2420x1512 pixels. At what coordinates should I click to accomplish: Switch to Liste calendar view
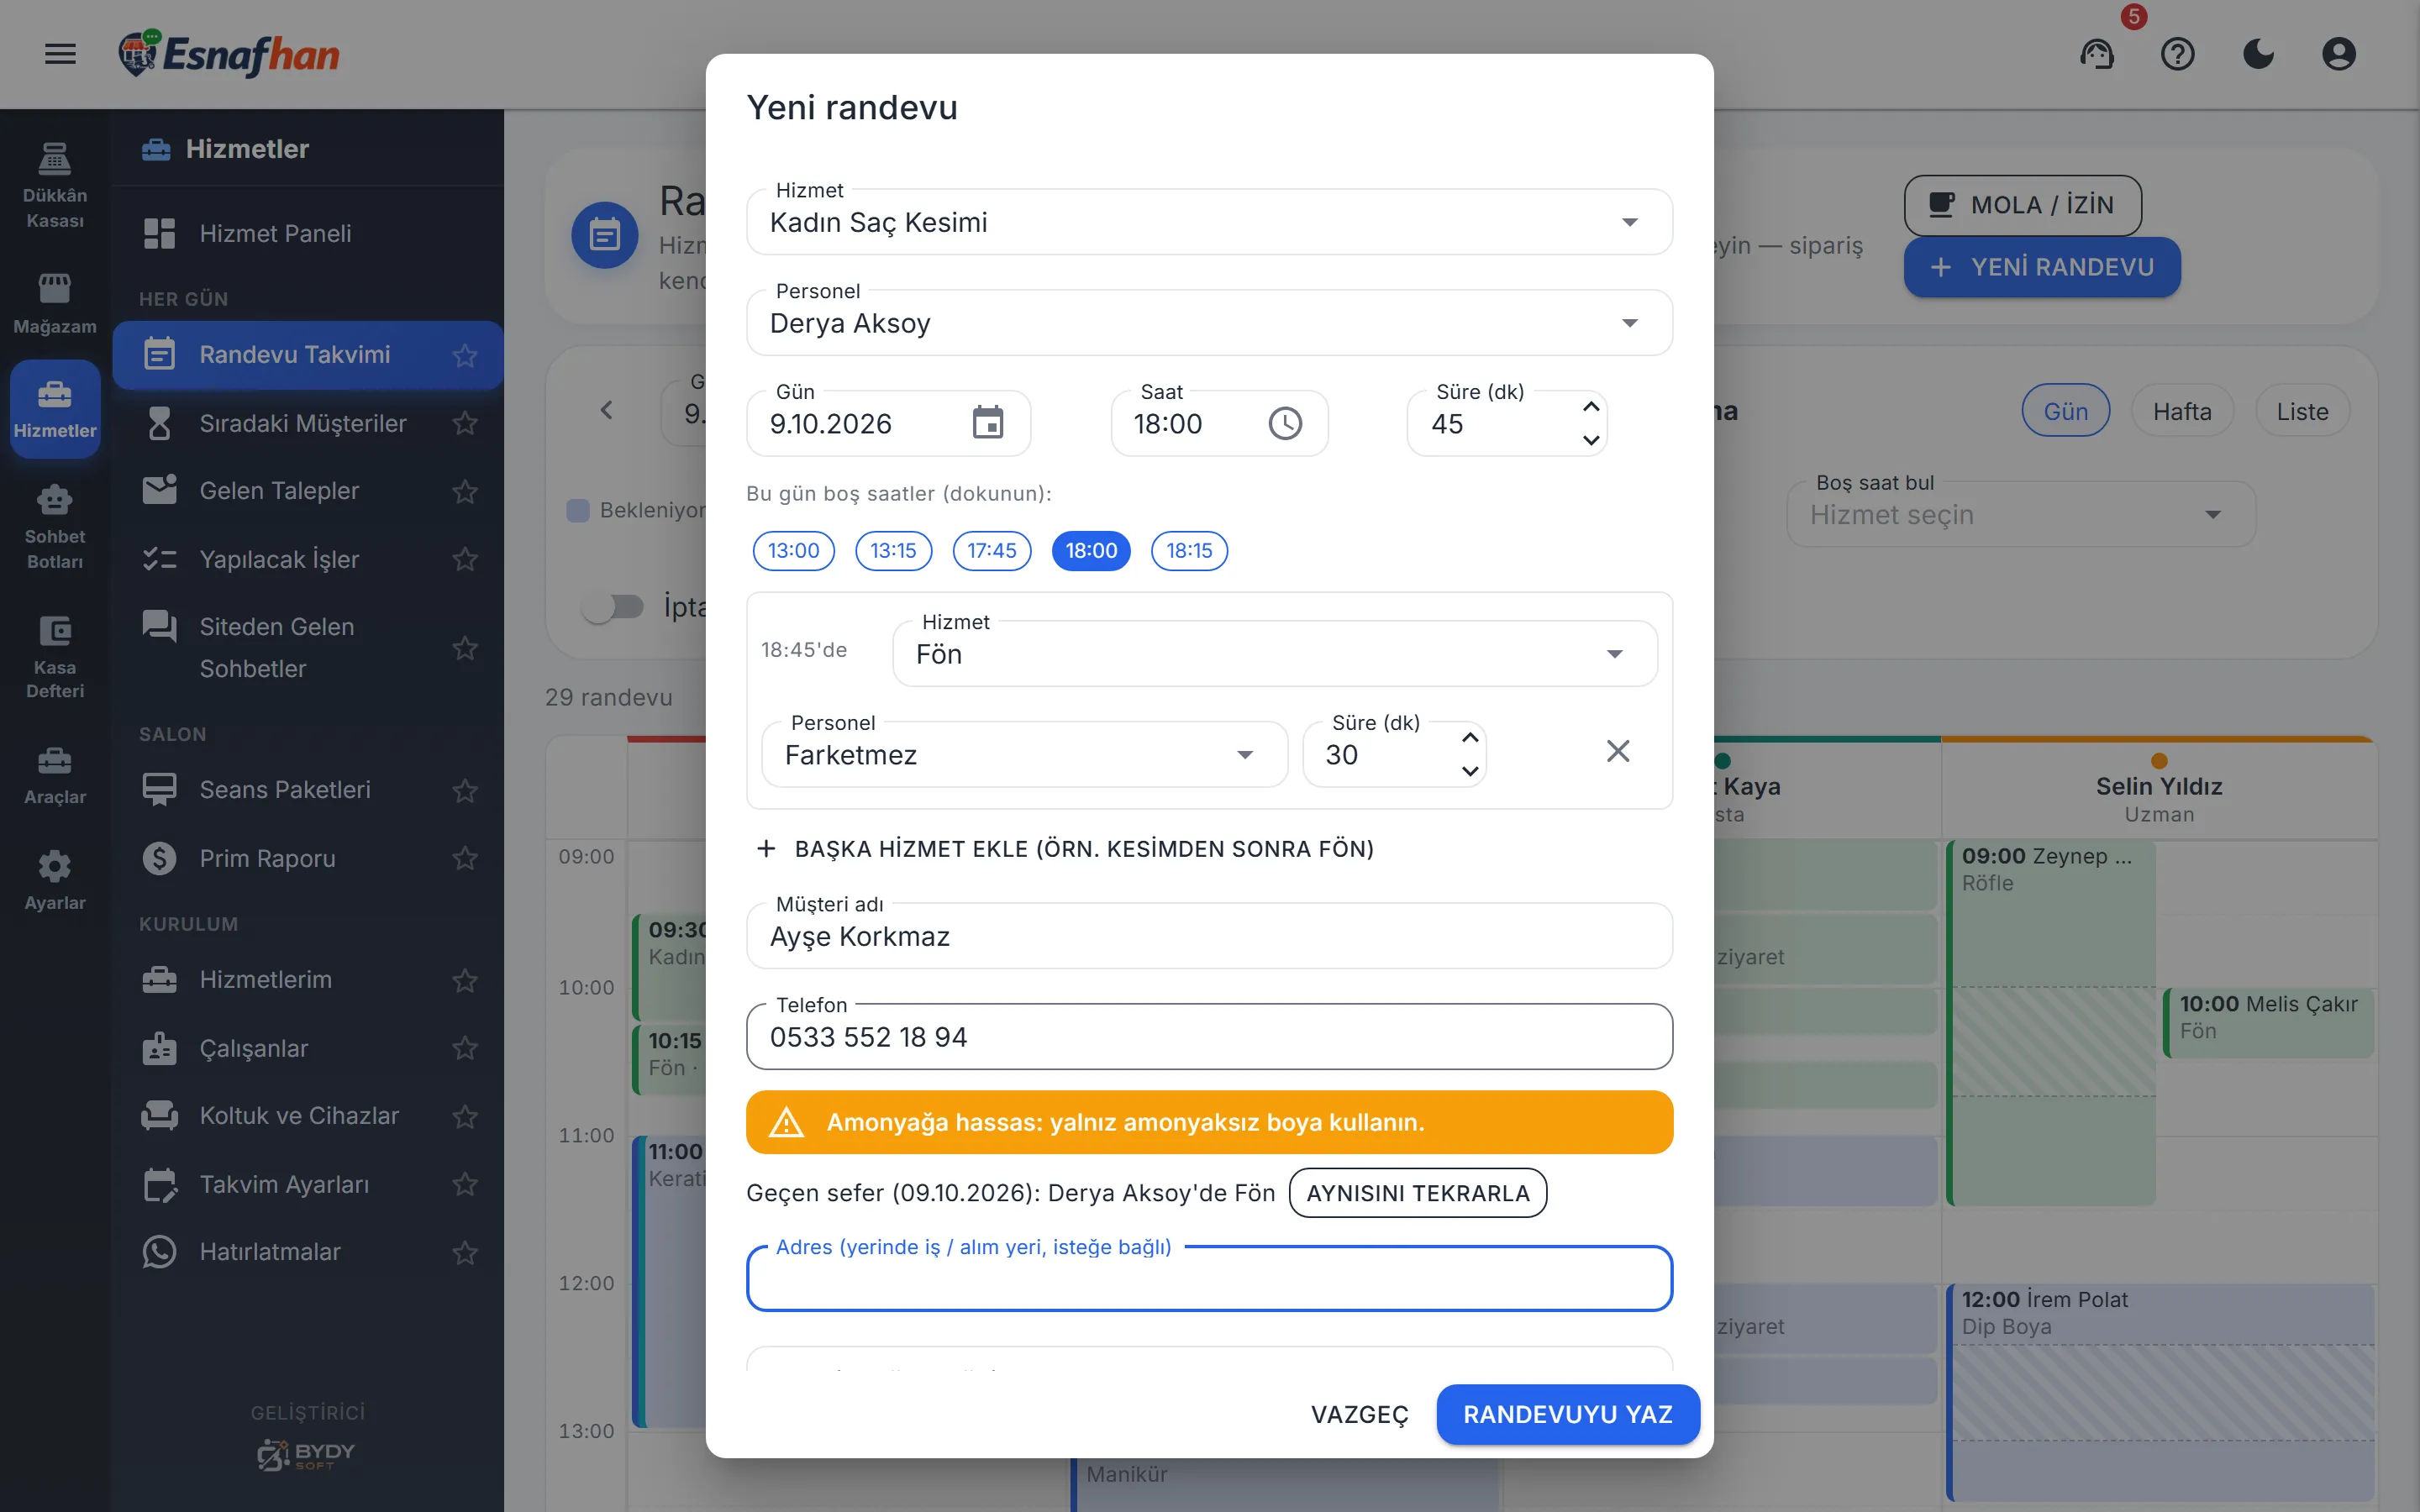pyautogui.click(x=2302, y=411)
